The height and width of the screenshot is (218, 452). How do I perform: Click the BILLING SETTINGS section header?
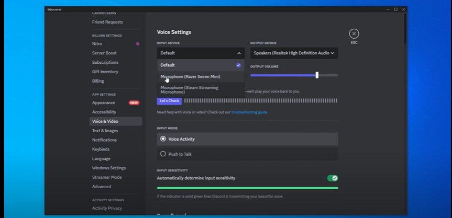(x=107, y=36)
